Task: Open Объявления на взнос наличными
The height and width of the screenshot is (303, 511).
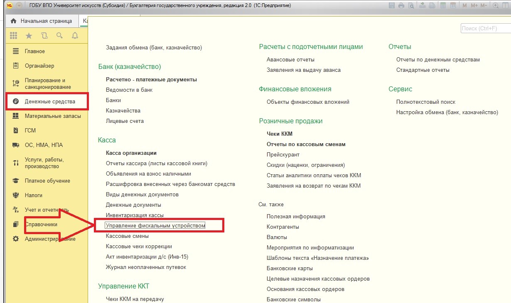Action: click(x=148, y=173)
